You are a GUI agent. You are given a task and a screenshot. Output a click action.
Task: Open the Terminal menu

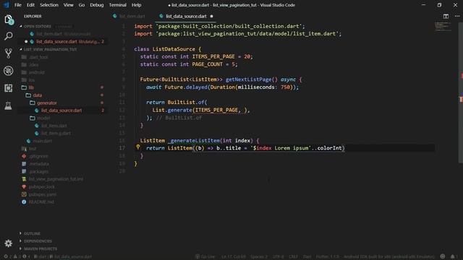tap(117, 5)
